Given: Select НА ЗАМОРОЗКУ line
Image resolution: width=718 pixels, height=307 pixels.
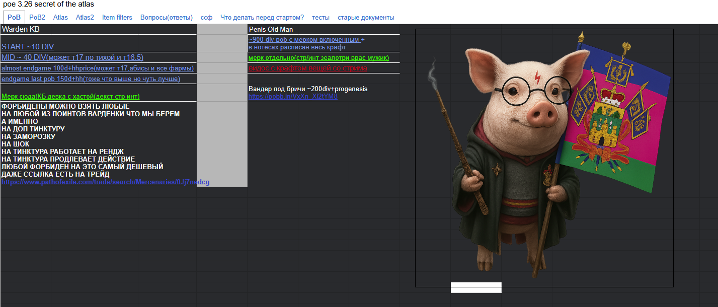Looking at the screenshot, I should [28, 136].
